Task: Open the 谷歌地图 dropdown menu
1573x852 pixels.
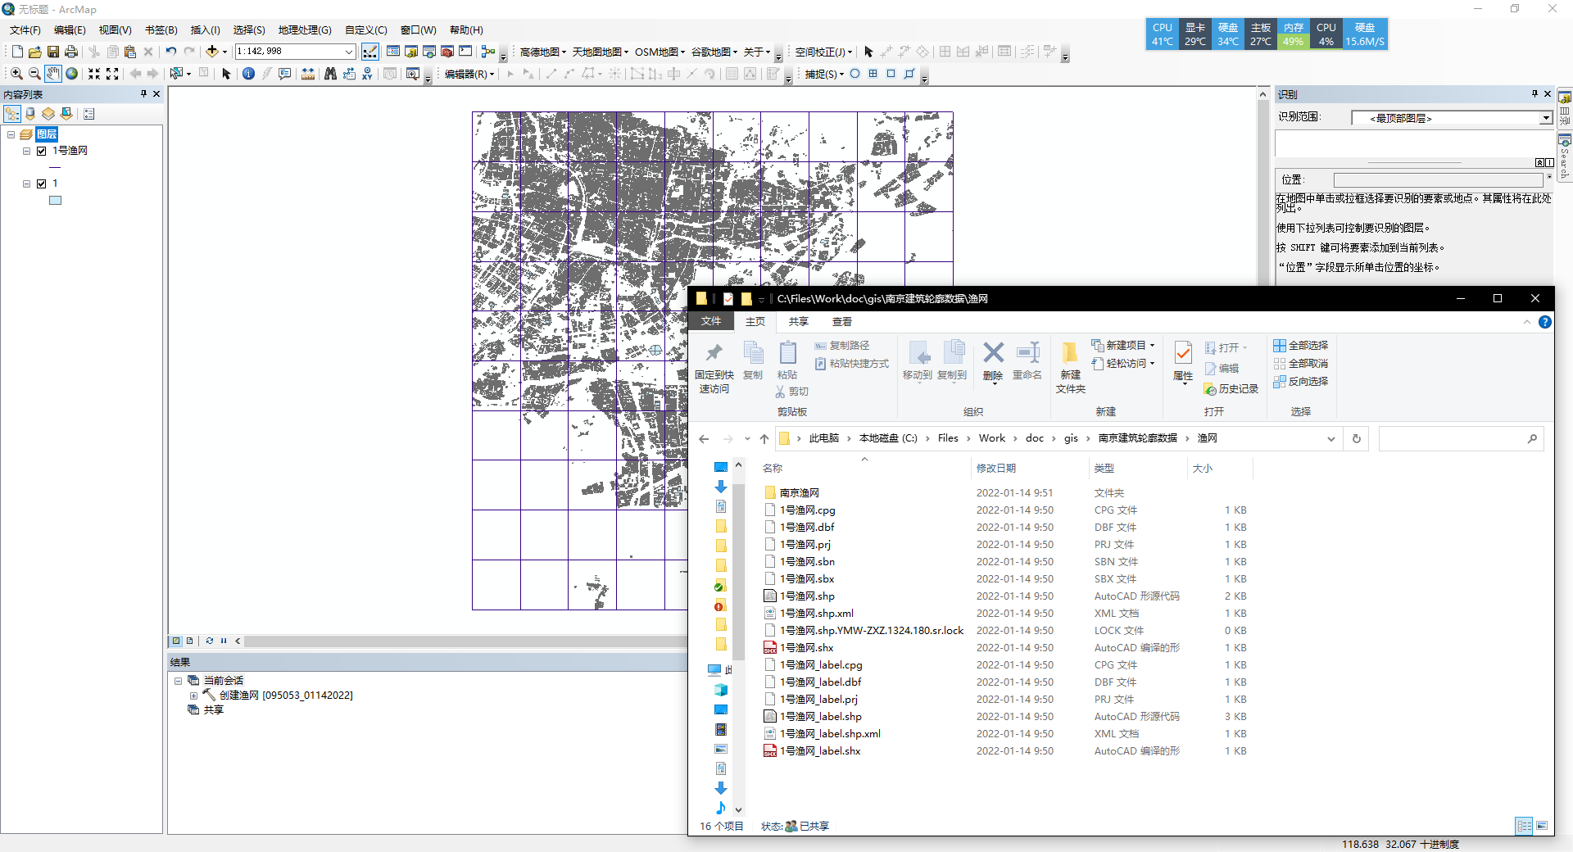Action: point(714,52)
